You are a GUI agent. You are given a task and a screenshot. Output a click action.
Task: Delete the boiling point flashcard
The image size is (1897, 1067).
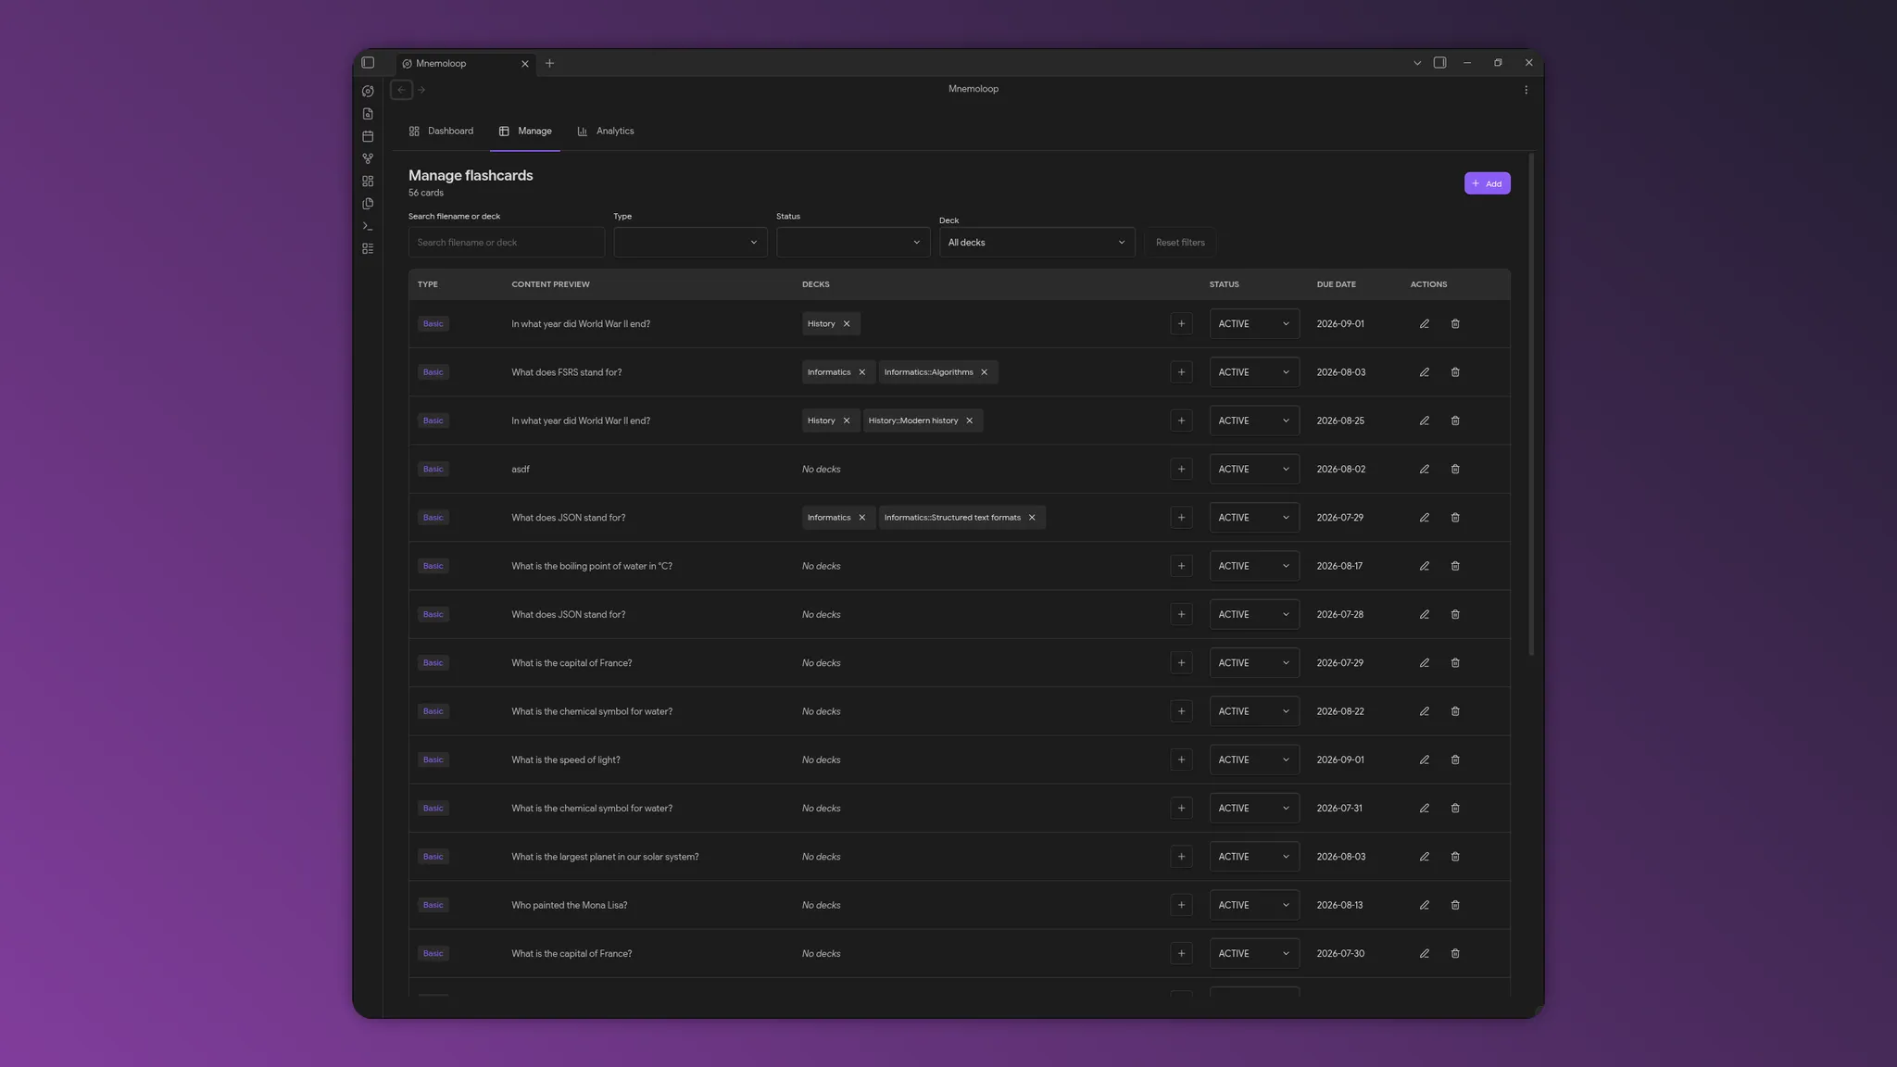click(1455, 566)
